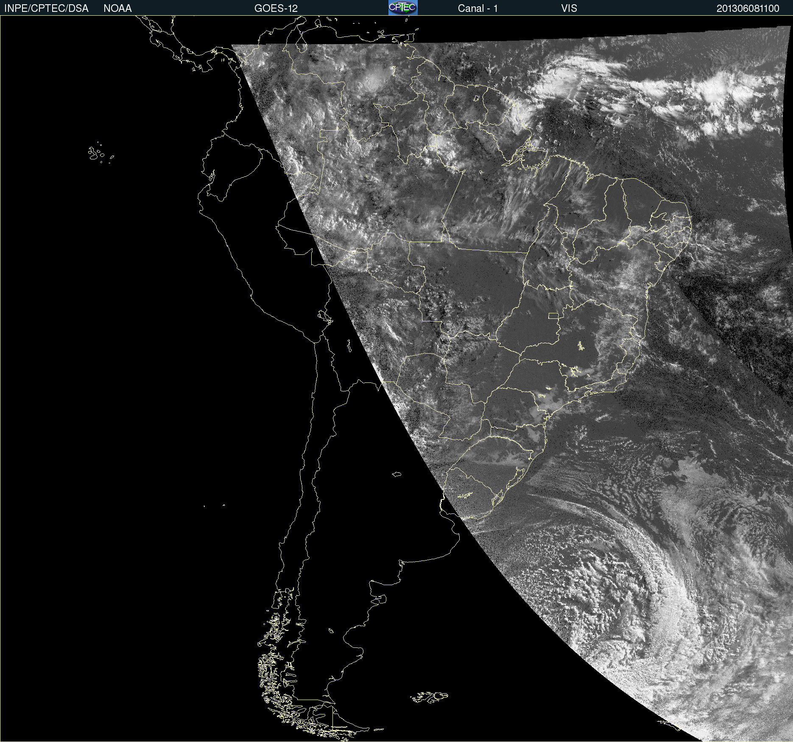This screenshot has height=742, width=793.
Task: Click the 201306081100 timestamp
Action: (748, 8)
